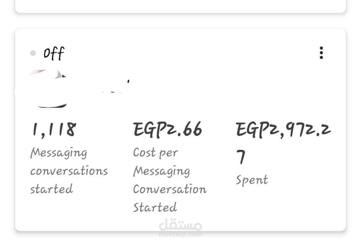The image size is (361, 243).
Task: Toggle the campaign's Off status label
Action: coord(54,53)
